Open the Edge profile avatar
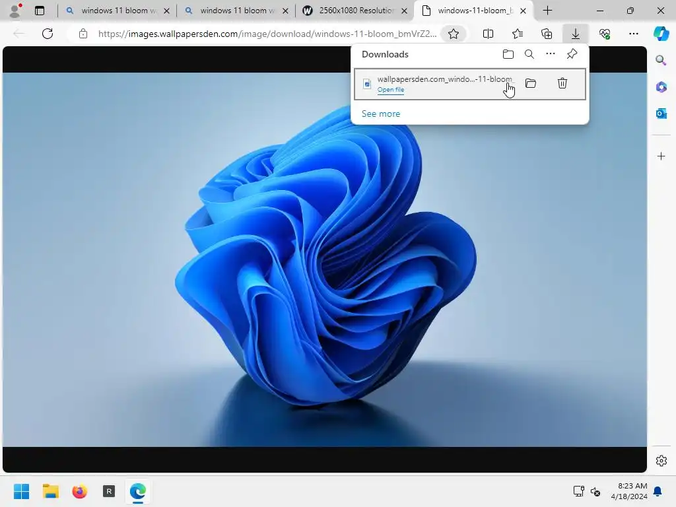This screenshot has height=507, width=676. [15, 11]
